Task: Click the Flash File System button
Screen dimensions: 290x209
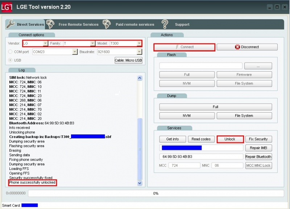Action: [x=244, y=84]
